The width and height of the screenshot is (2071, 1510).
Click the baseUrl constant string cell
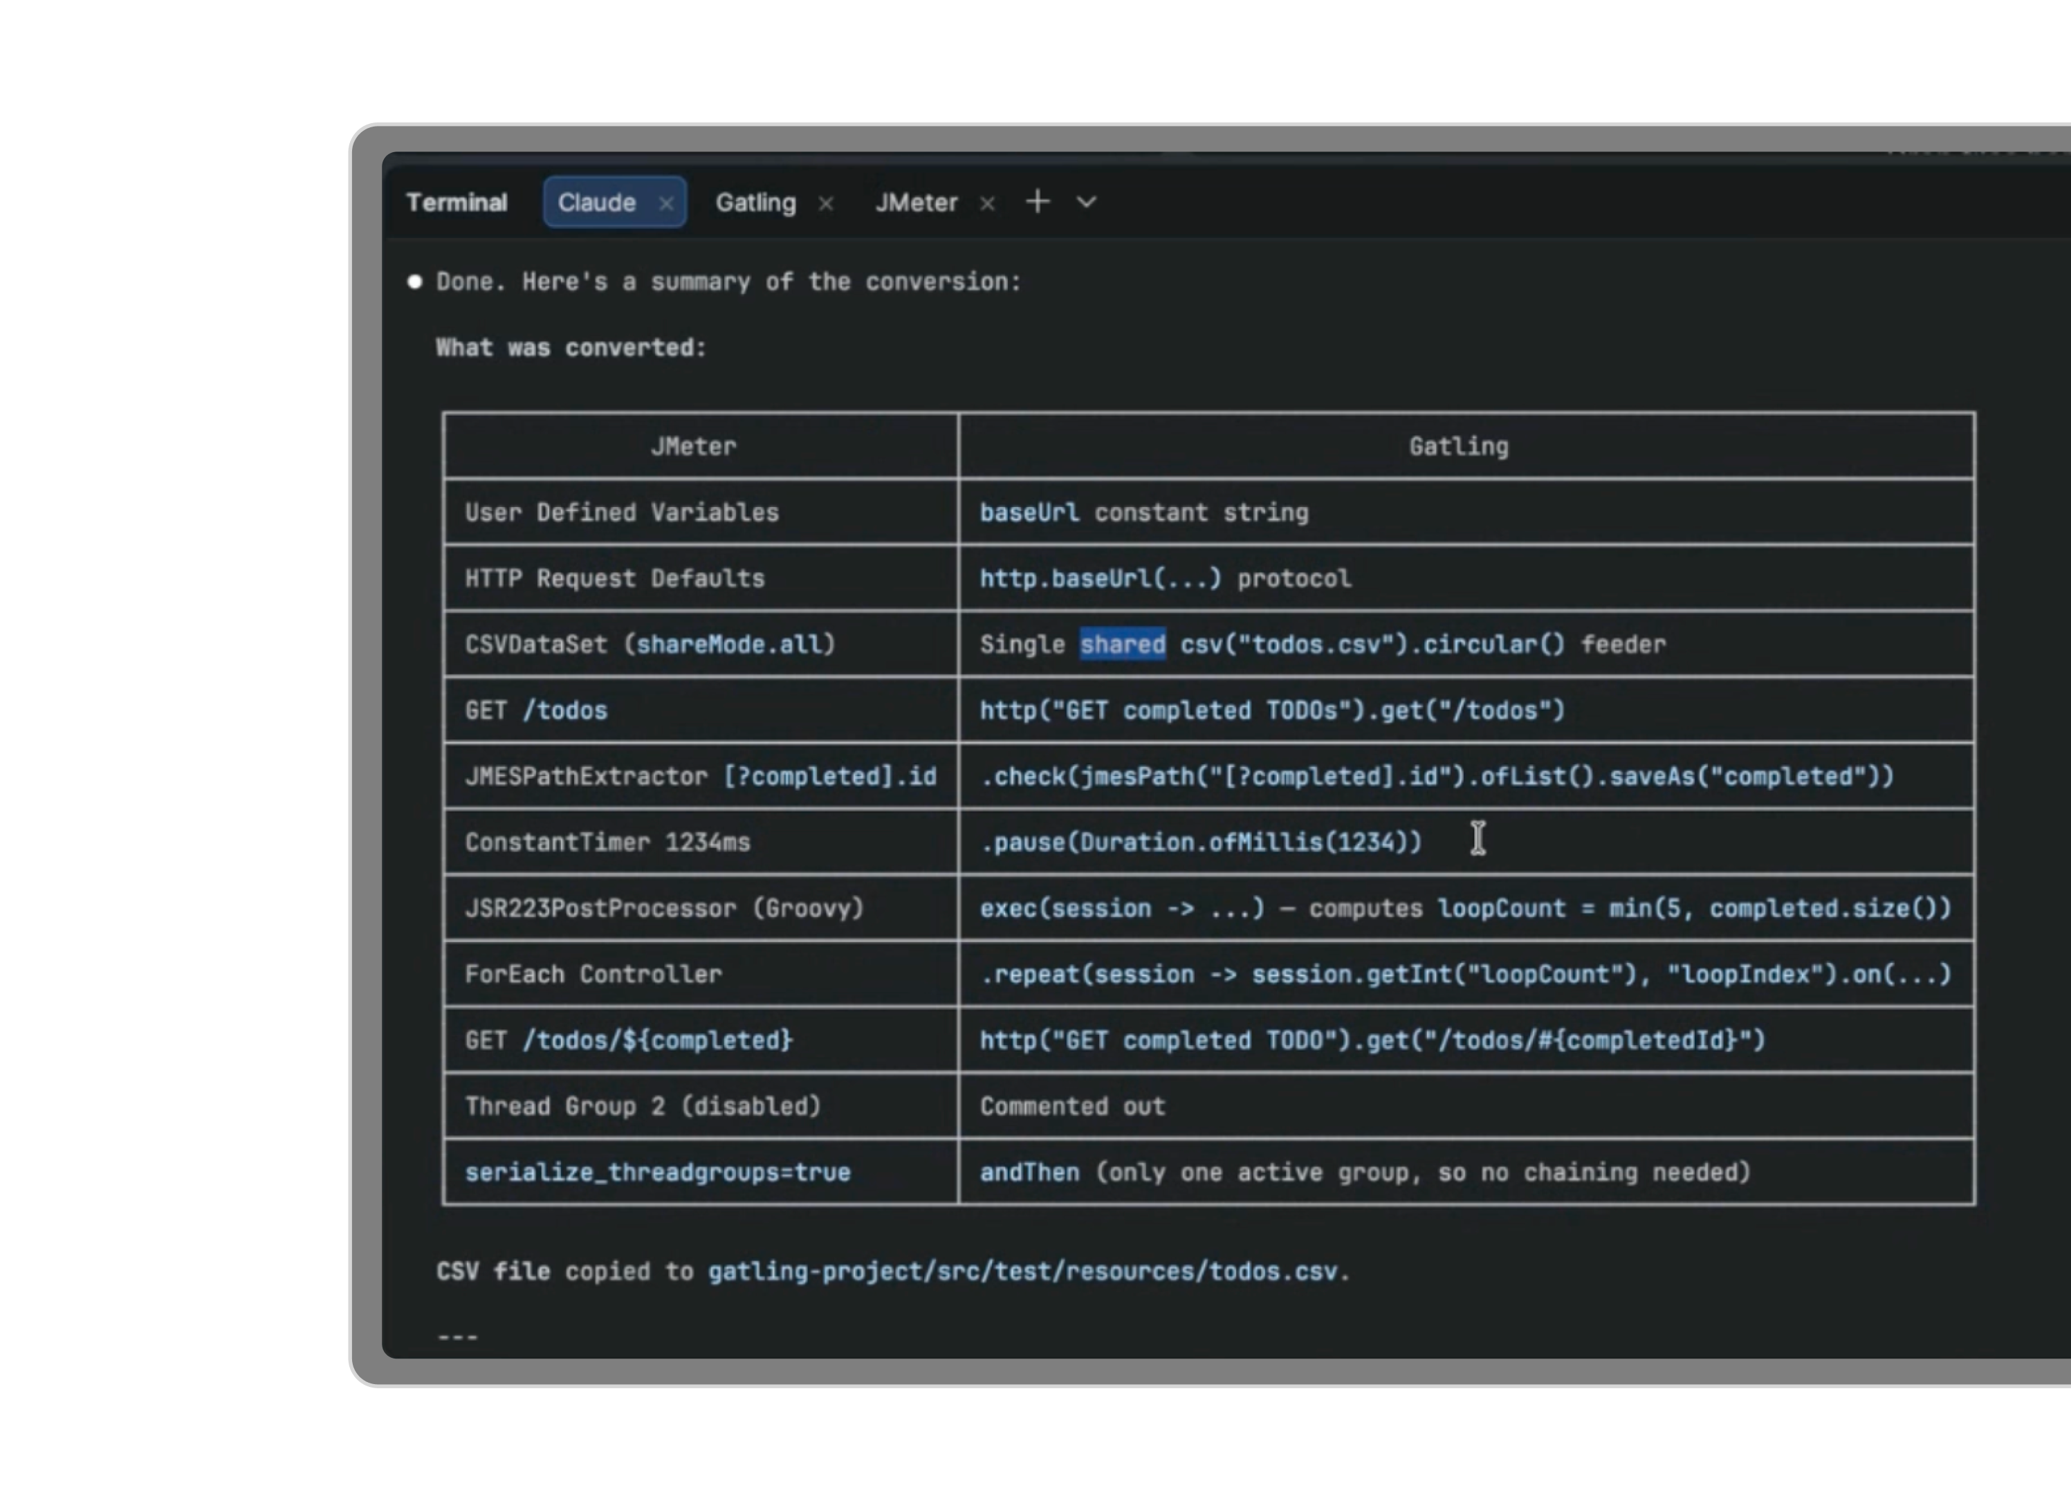coord(1143,513)
